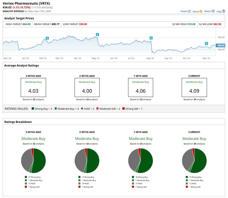Click the Analyst Target Prices section header
Viewport: 228px width, 198px height.
[x=19, y=18]
